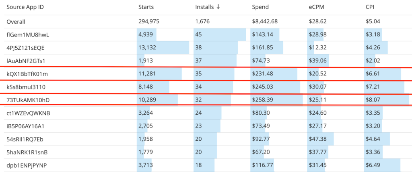Viewport: 412px width, 172px height.
Task: Select source app iB5P06AY16A1
Action: (x=25, y=126)
